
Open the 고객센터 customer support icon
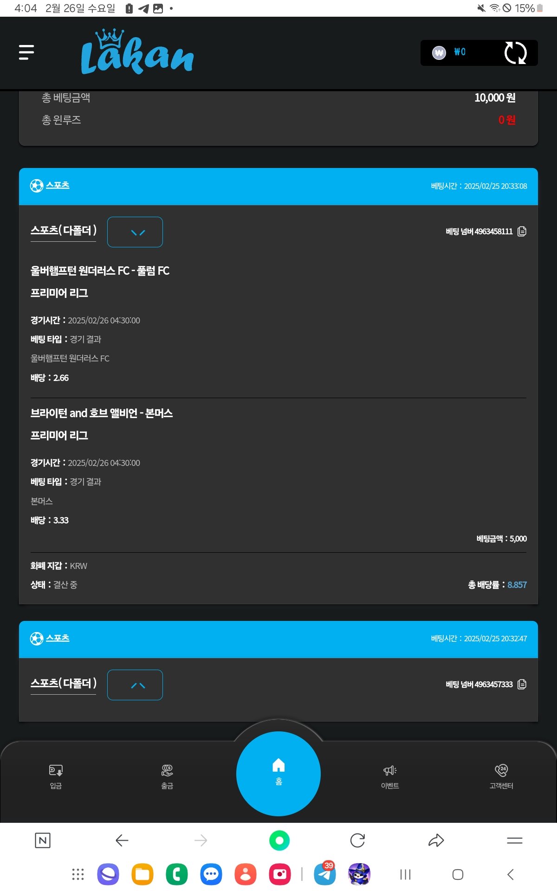pyautogui.click(x=501, y=776)
